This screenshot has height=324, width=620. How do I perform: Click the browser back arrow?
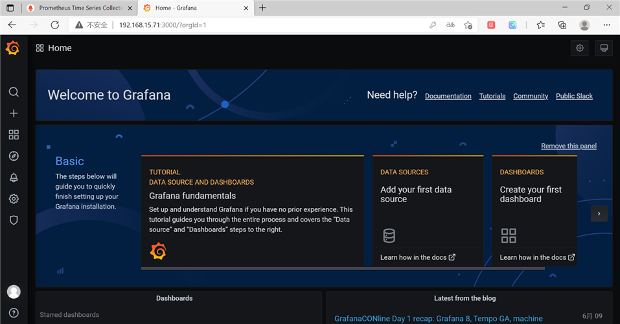[12, 25]
